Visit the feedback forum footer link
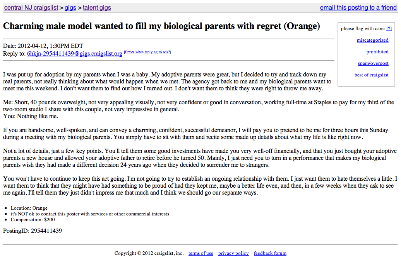The width and height of the screenshot is (401, 261). (270, 253)
